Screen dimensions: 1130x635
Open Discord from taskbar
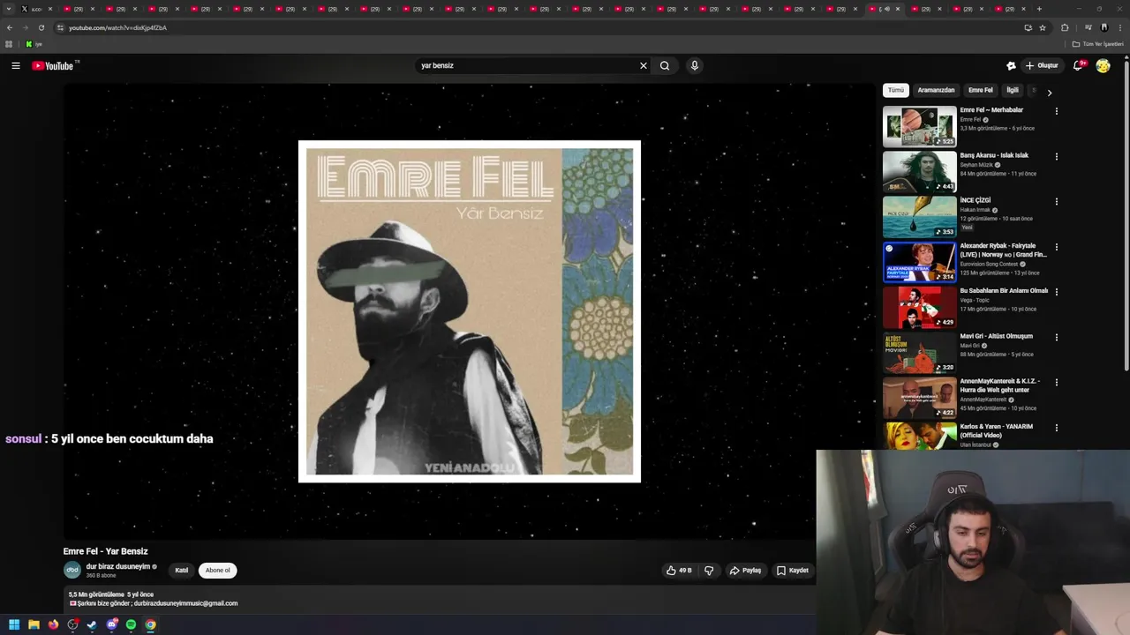pyautogui.click(x=111, y=624)
